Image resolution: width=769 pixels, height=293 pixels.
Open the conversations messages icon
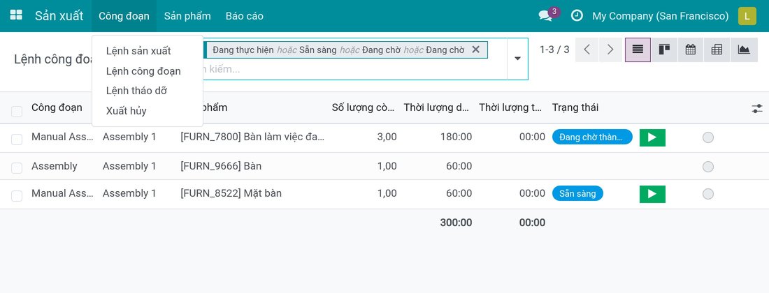[545, 15]
